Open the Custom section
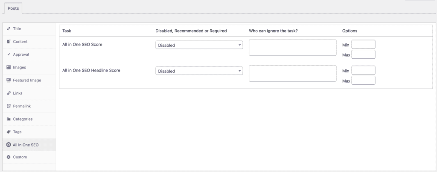The width and height of the screenshot is (437, 172). pos(29,157)
